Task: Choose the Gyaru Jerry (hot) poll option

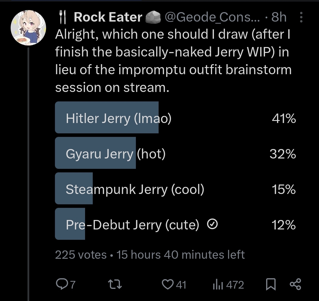Action: [115, 154]
